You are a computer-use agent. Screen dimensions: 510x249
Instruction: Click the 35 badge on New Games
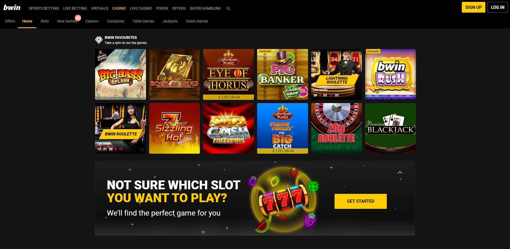point(78,18)
